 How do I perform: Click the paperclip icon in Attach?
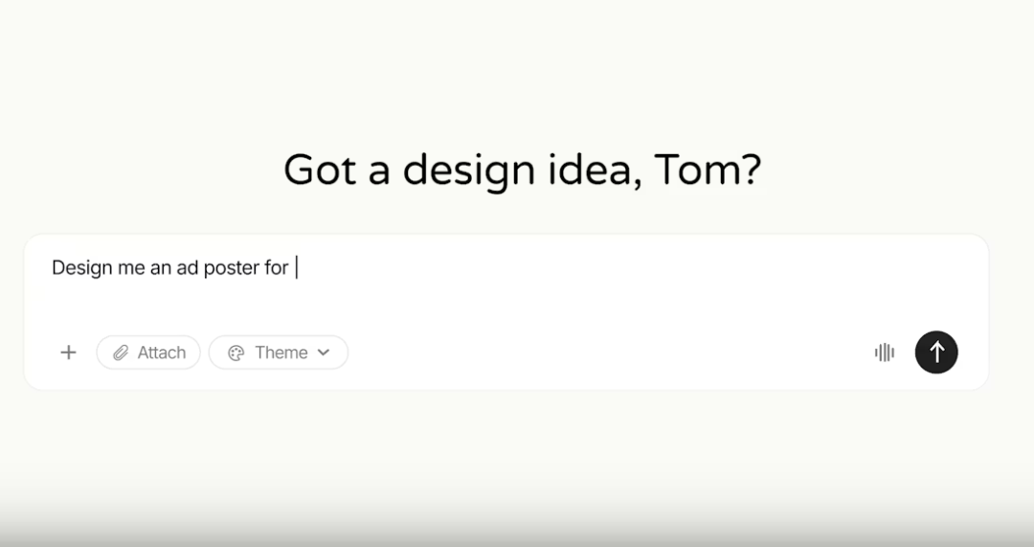[x=121, y=353]
